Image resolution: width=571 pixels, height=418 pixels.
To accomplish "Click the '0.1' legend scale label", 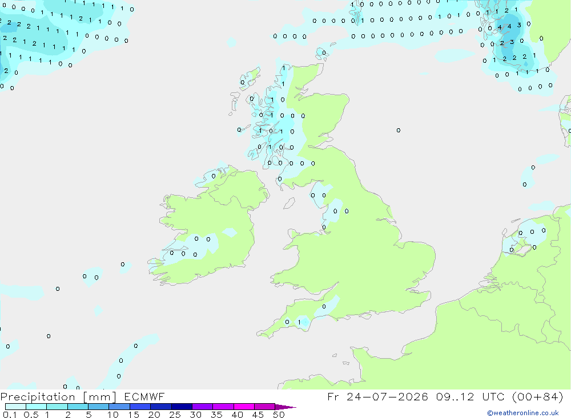I will coord(10,415).
